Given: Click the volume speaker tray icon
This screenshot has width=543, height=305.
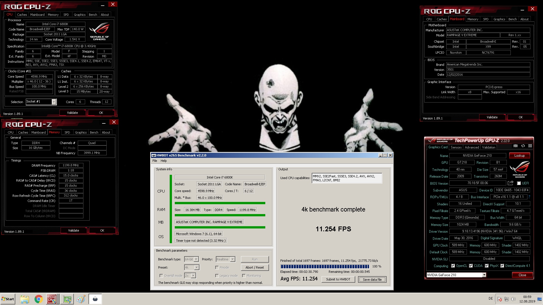Looking at the screenshot, I should click(x=513, y=299).
